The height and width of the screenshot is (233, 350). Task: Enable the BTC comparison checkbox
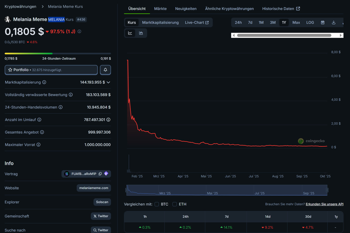(157, 204)
